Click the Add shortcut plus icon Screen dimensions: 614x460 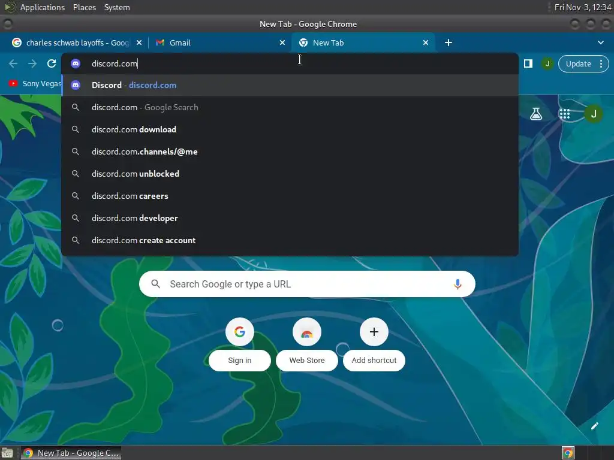pyautogui.click(x=374, y=332)
